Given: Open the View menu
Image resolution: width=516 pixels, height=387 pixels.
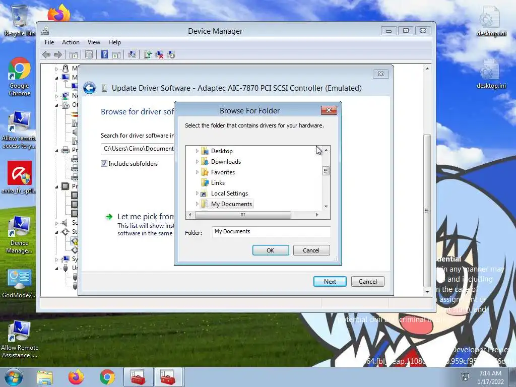Looking at the screenshot, I should (94, 42).
